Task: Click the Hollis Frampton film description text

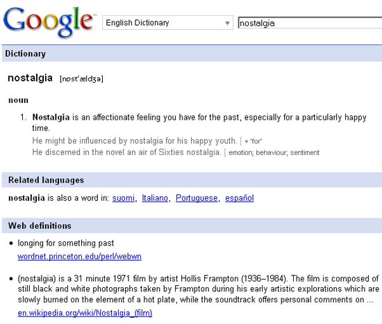Action: [199, 289]
